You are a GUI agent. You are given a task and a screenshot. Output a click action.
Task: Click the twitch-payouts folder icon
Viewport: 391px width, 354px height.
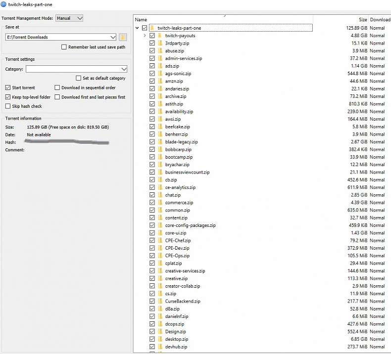(x=160, y=36)
